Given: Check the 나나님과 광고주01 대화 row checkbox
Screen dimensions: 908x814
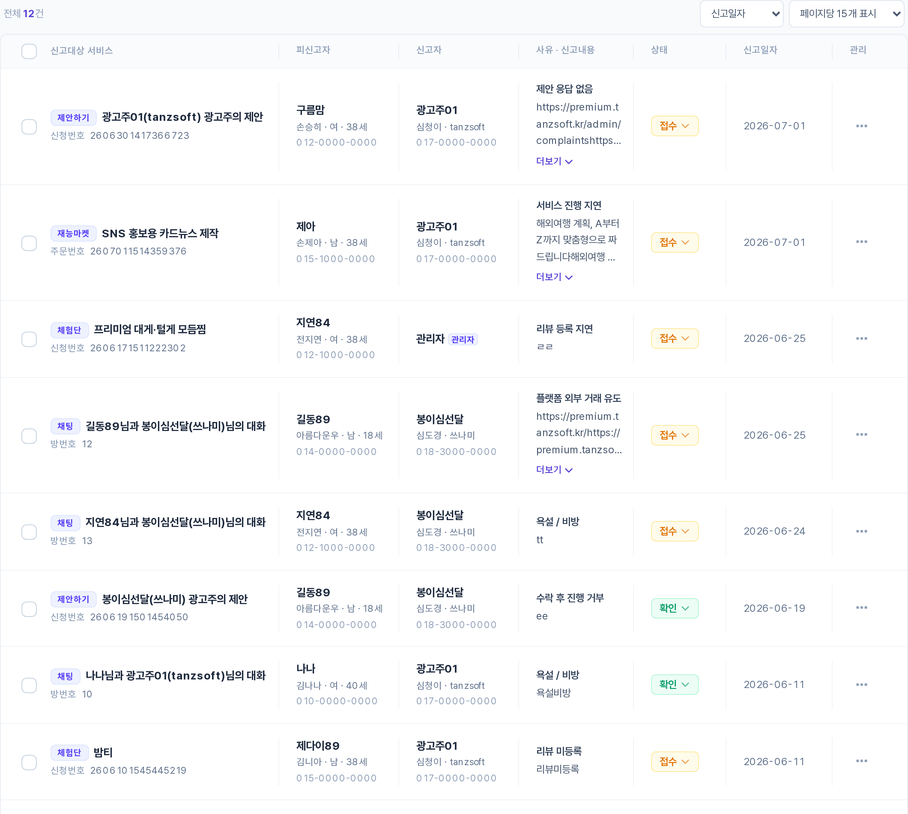Looking at the screenshot, I should [x=29, y=685].
